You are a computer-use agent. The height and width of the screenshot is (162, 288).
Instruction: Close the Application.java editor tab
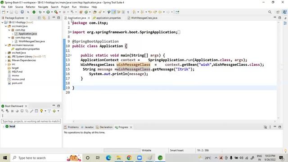coord(89,18)
